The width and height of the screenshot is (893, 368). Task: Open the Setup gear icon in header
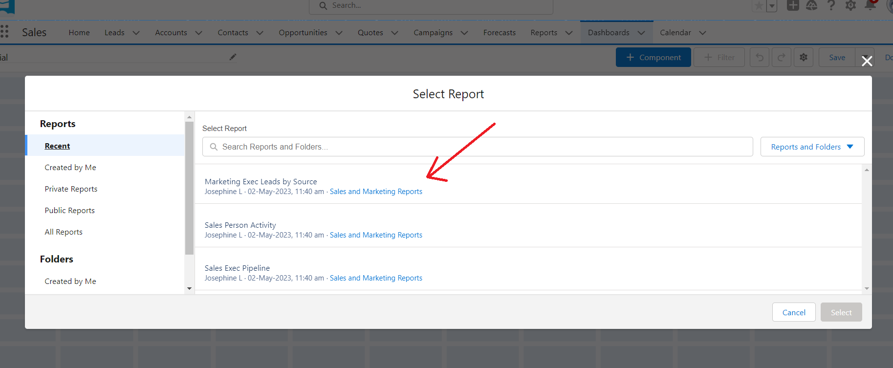point(850,5)
